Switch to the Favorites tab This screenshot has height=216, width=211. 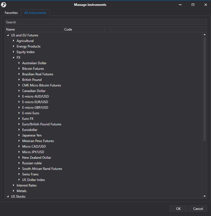click(x=11, y=13)
